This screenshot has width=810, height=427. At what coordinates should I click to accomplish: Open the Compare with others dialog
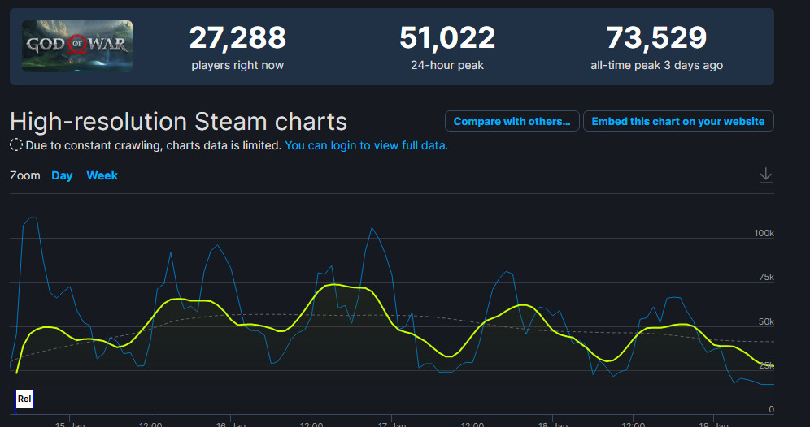[x=512, y=121]
